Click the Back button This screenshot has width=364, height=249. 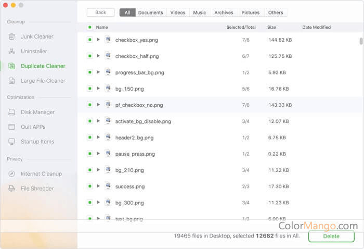point(100,13)
